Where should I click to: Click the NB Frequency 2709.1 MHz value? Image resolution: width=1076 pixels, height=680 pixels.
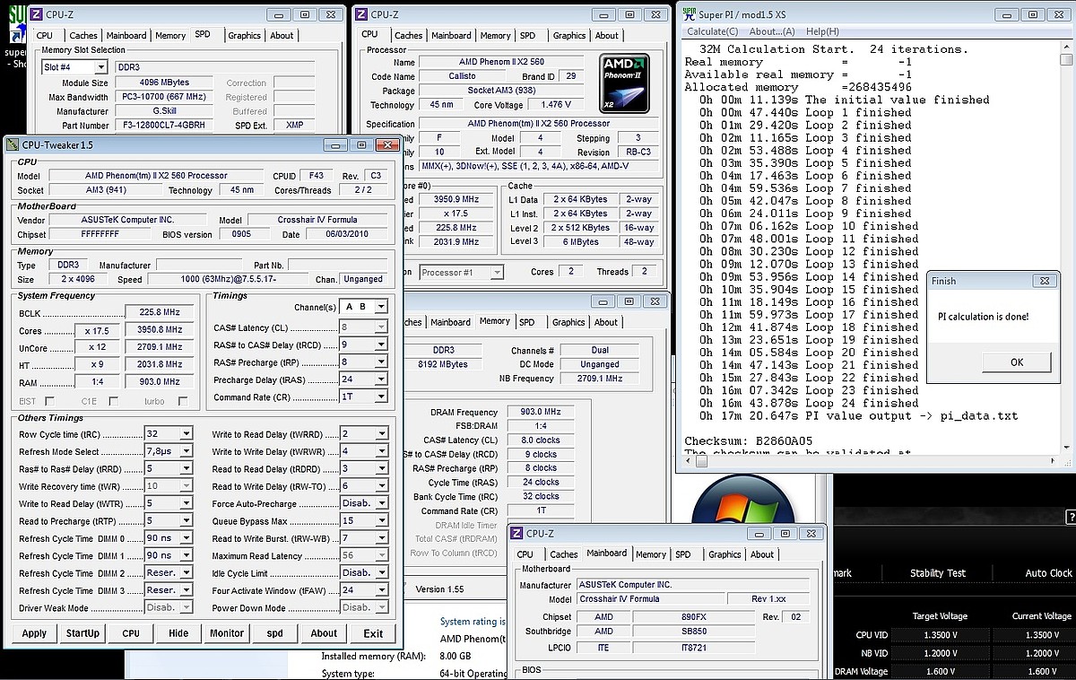tap(600, 379)
